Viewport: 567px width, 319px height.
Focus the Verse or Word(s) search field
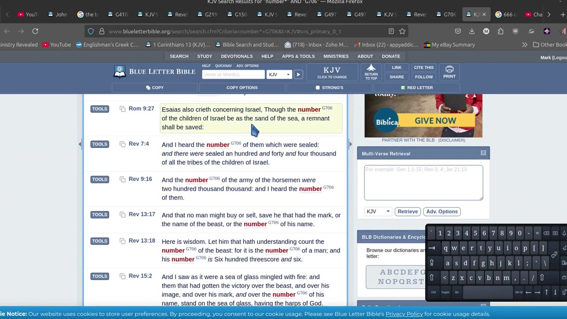(x=233, y=74)
